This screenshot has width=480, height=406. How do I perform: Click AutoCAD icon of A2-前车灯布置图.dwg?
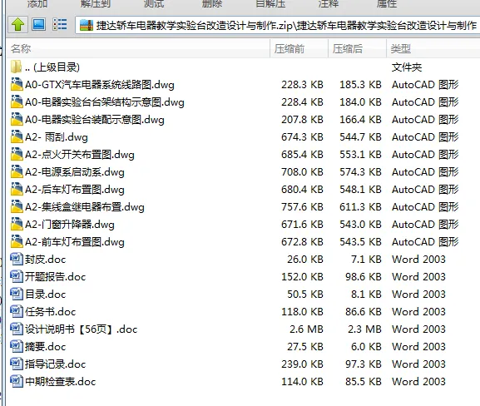tap(17, 241)
